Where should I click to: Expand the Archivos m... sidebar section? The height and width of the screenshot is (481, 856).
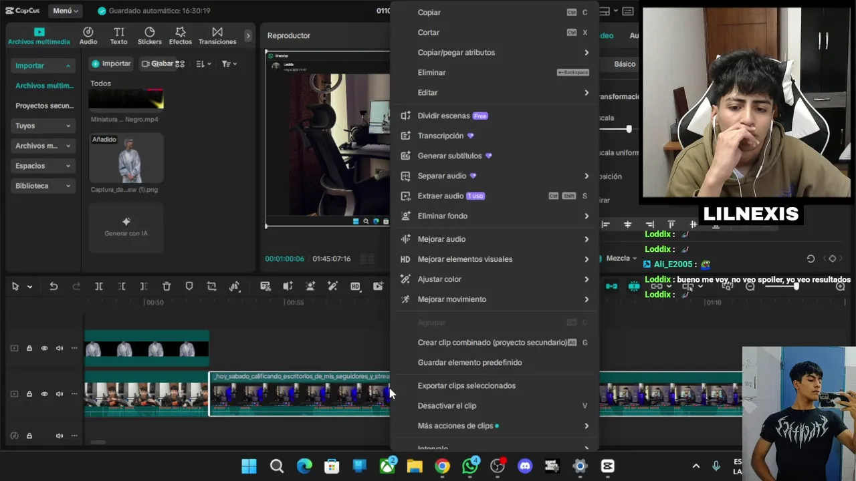coord(43,146)
